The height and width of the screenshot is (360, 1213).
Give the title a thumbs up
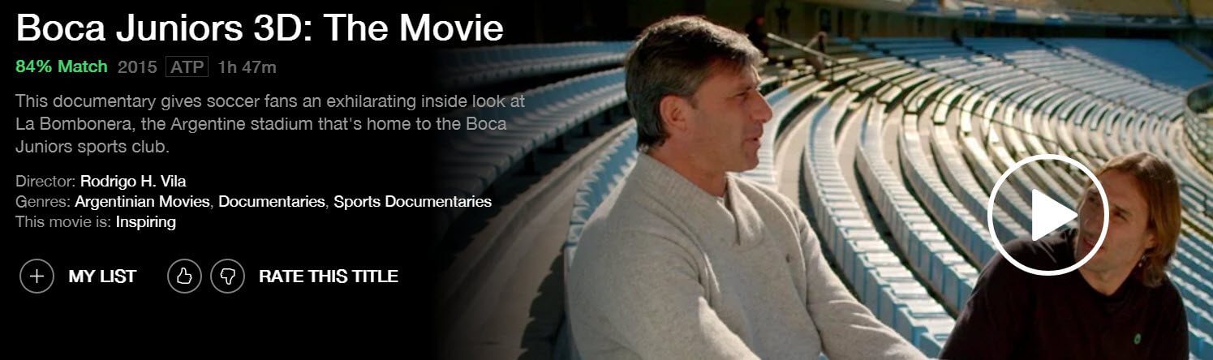(184, 276)
